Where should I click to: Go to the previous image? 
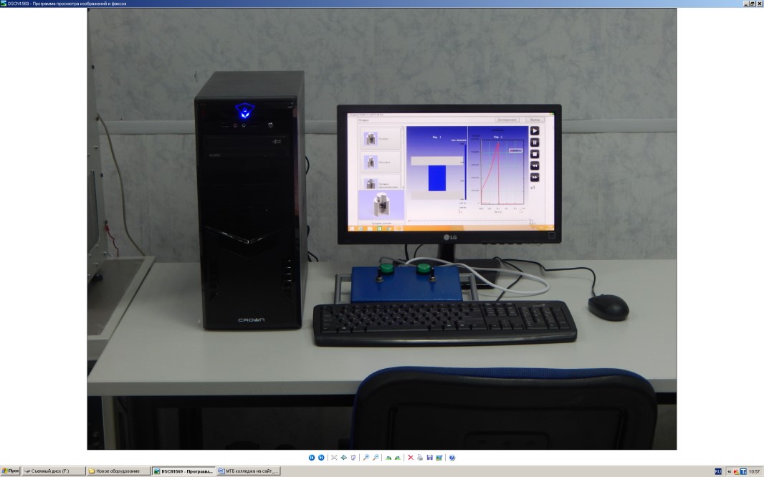[x=312, y=458]
